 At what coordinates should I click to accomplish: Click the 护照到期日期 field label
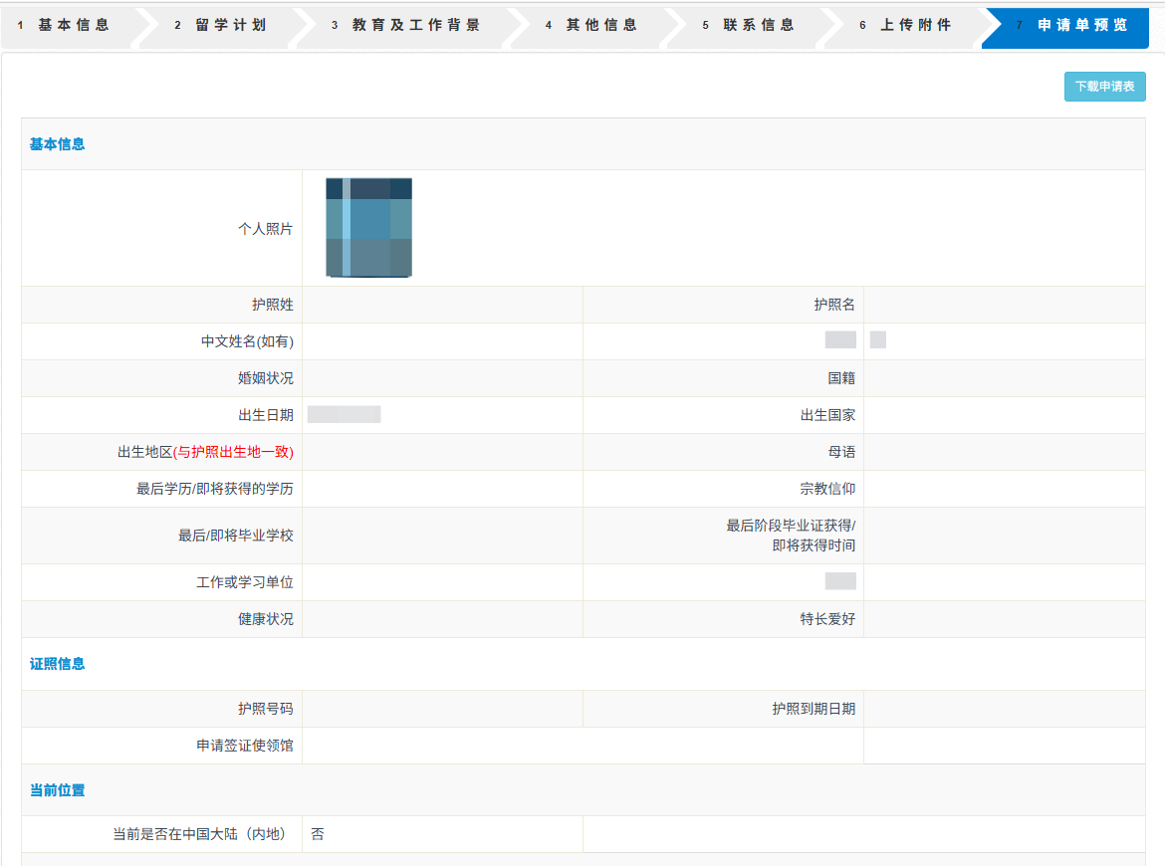coord(814,709)
